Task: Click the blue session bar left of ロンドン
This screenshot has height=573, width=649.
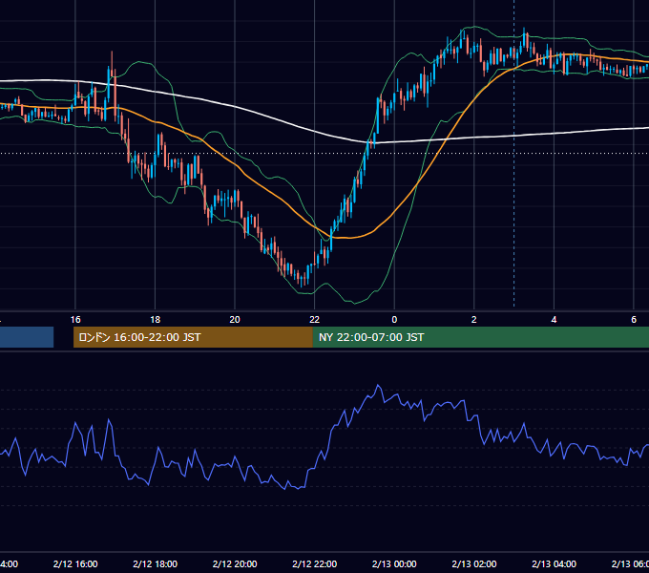Action: tap(27, 337)
